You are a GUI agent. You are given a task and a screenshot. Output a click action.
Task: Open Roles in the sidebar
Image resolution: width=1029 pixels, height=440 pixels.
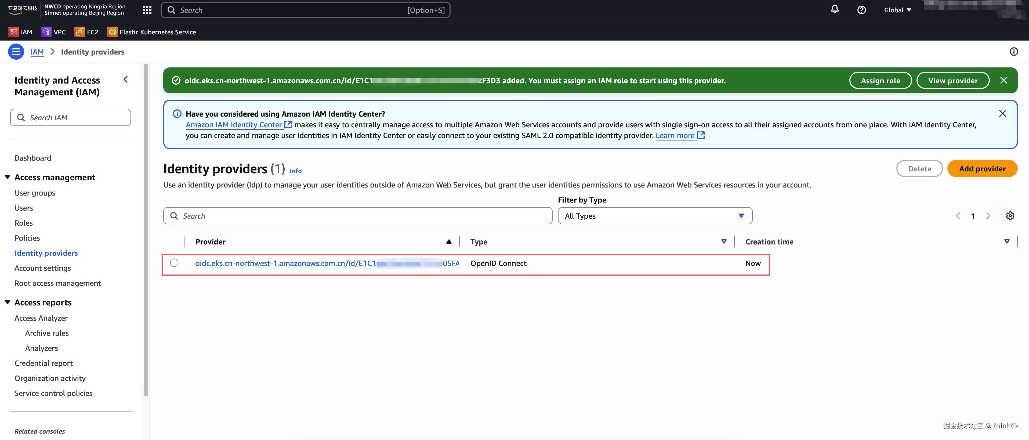[x=24, y=223]
